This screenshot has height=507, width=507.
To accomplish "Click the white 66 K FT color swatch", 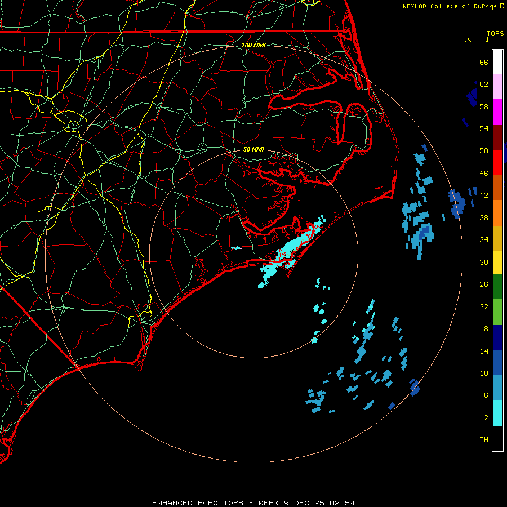I will click(497, 62).
